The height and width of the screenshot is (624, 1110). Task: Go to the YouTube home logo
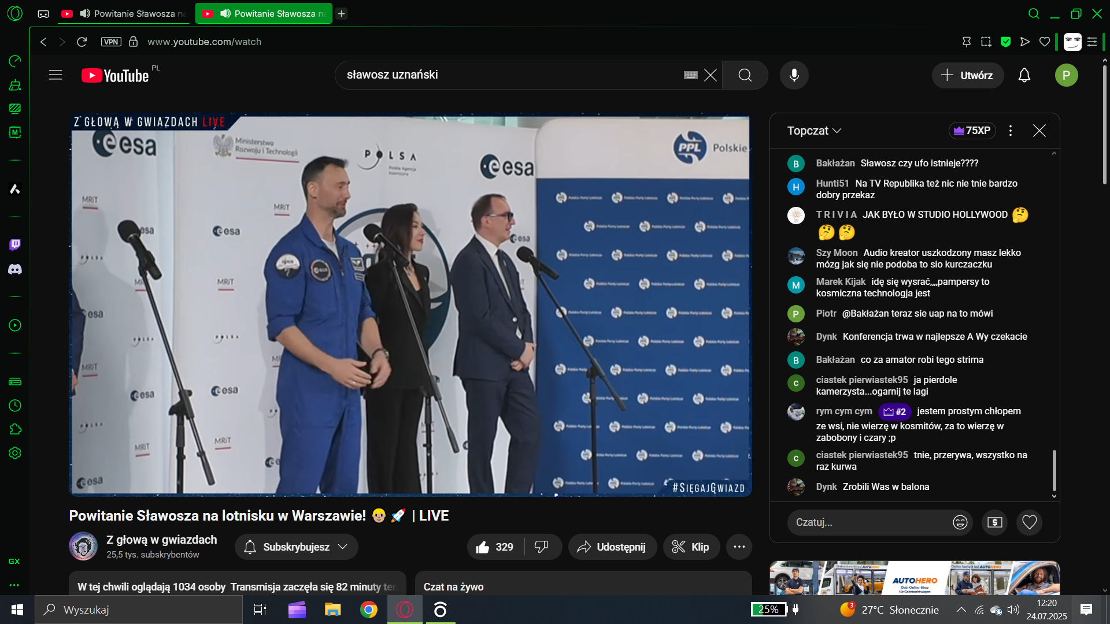click(x=116, y=75)
